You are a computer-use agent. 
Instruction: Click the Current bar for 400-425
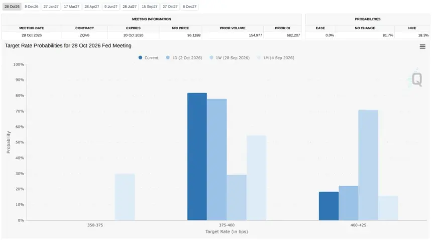click(329, 206)
